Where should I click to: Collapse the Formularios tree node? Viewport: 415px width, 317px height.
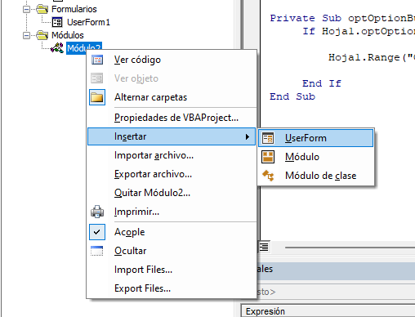(x=26, y=9)
